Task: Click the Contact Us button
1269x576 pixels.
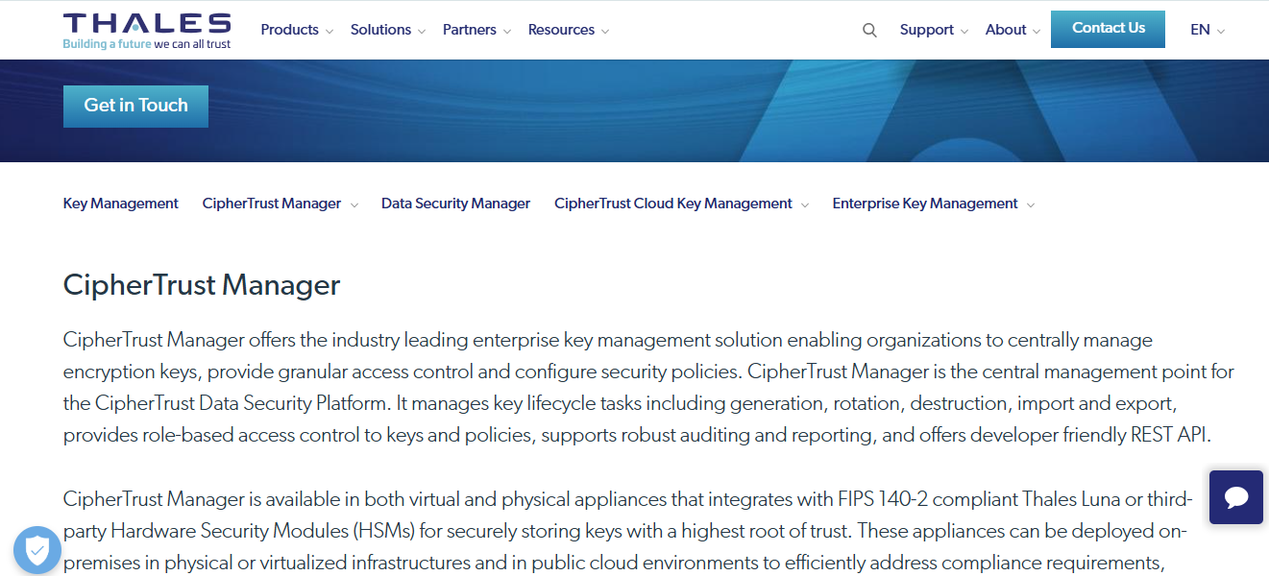Action: tap(1108, 29)
